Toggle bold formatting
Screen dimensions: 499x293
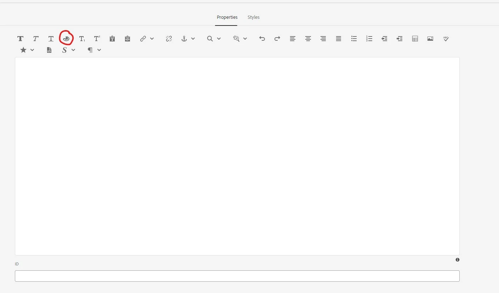[21, 39]
